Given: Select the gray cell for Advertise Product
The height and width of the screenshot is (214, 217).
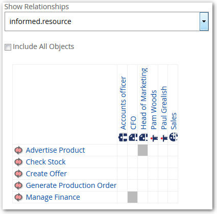Looking at the screenshot, I should 142,150.
